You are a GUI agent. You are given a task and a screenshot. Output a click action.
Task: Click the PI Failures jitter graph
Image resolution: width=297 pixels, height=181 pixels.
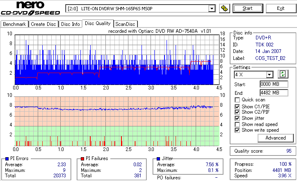pyautogui.click(x=117, y=121)
